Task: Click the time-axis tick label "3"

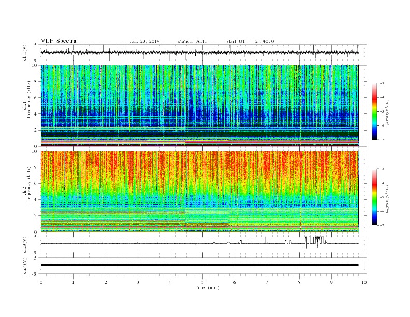Action: (138, 282)
